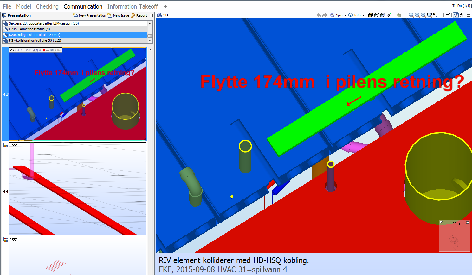
Task: Click the Presentation panel header icon
Action: [x=4, y=15]
